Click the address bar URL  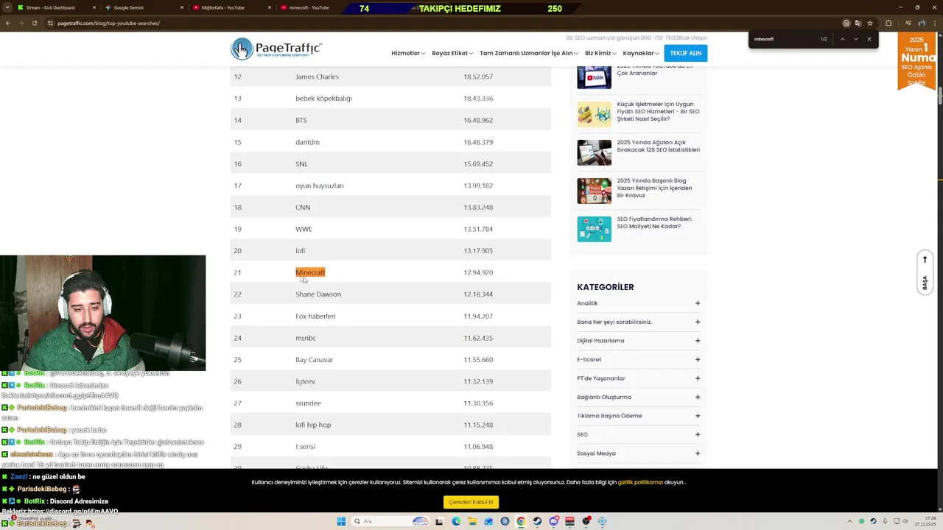108,24
